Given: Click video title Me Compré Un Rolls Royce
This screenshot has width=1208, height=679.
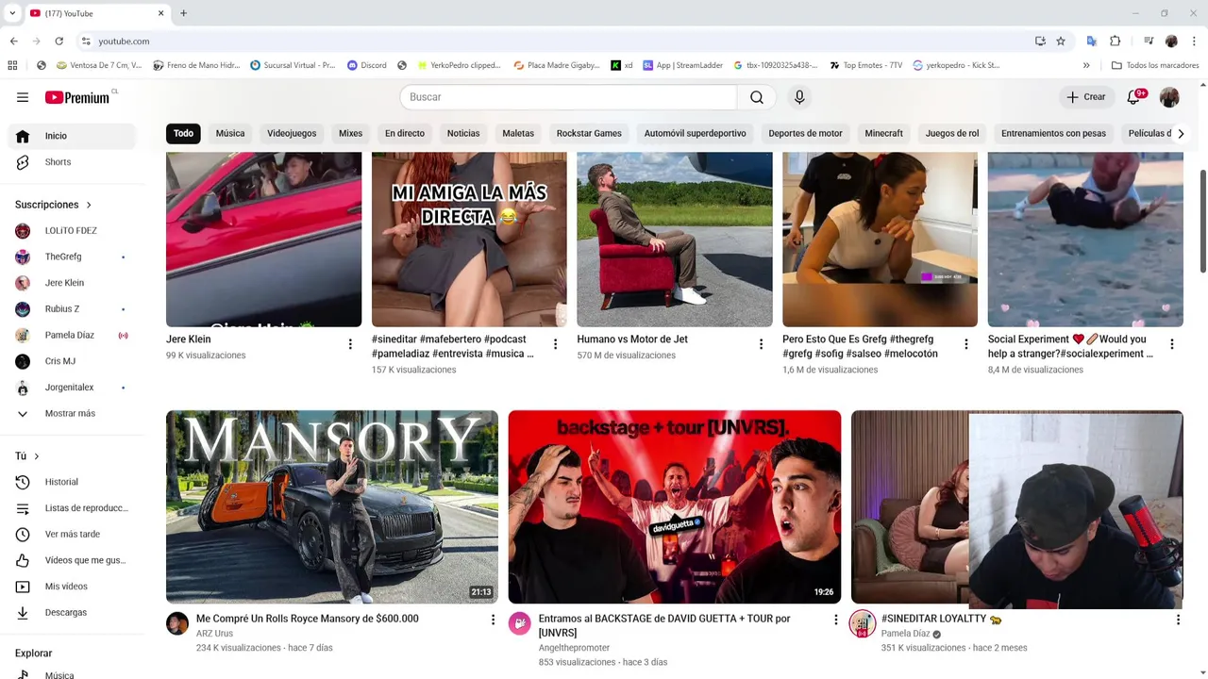Looking at the screenshot, I should (x=308, y=619).
